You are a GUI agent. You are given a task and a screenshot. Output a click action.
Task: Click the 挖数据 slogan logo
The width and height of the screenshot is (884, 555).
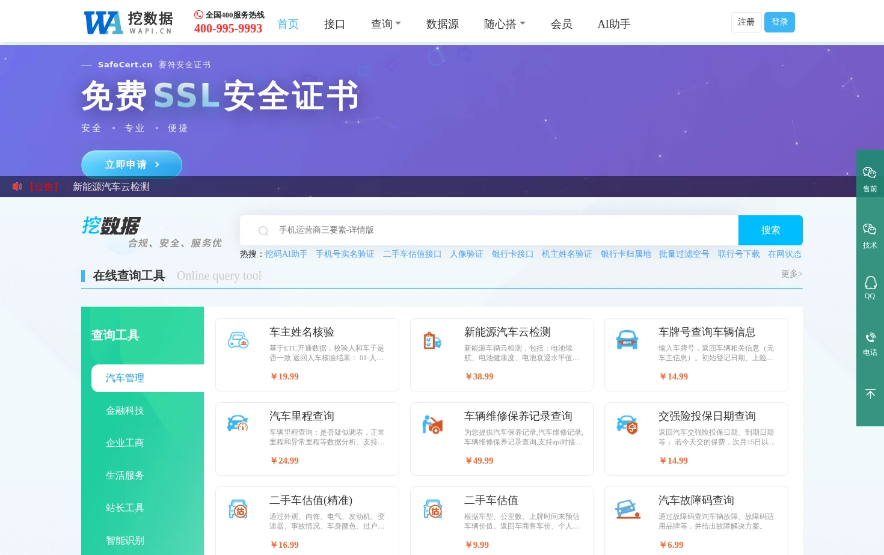coord(152,232)
